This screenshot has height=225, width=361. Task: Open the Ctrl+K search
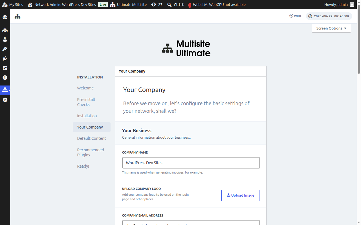[176, 4]
